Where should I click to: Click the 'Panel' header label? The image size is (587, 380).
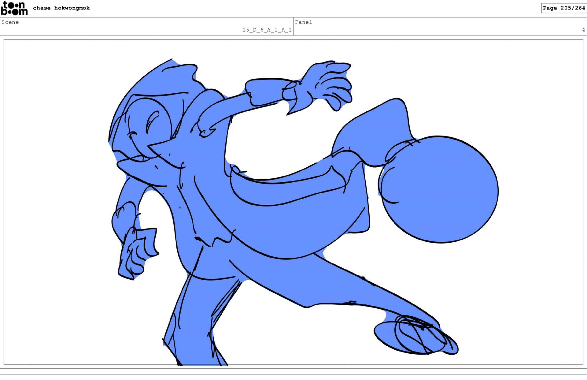303,22
